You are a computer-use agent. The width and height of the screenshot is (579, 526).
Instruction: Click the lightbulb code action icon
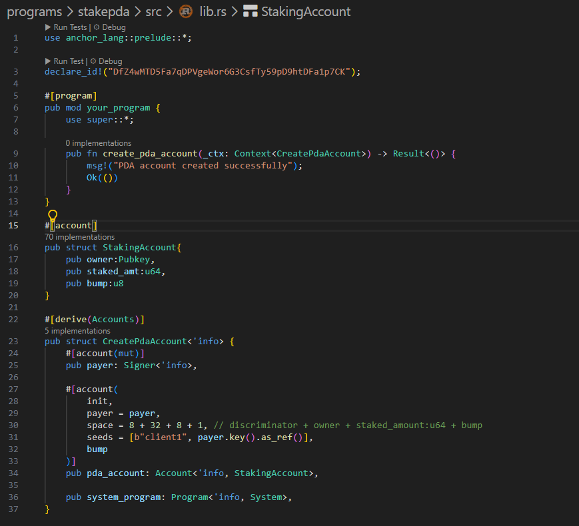(x=53, y=216)
